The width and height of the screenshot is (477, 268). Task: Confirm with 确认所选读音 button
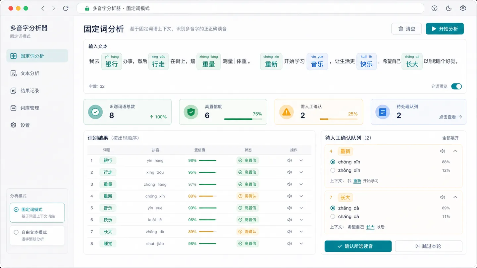coord(358,246)
